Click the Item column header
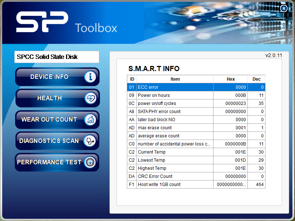Screen dimensions: 295x221 175,79
